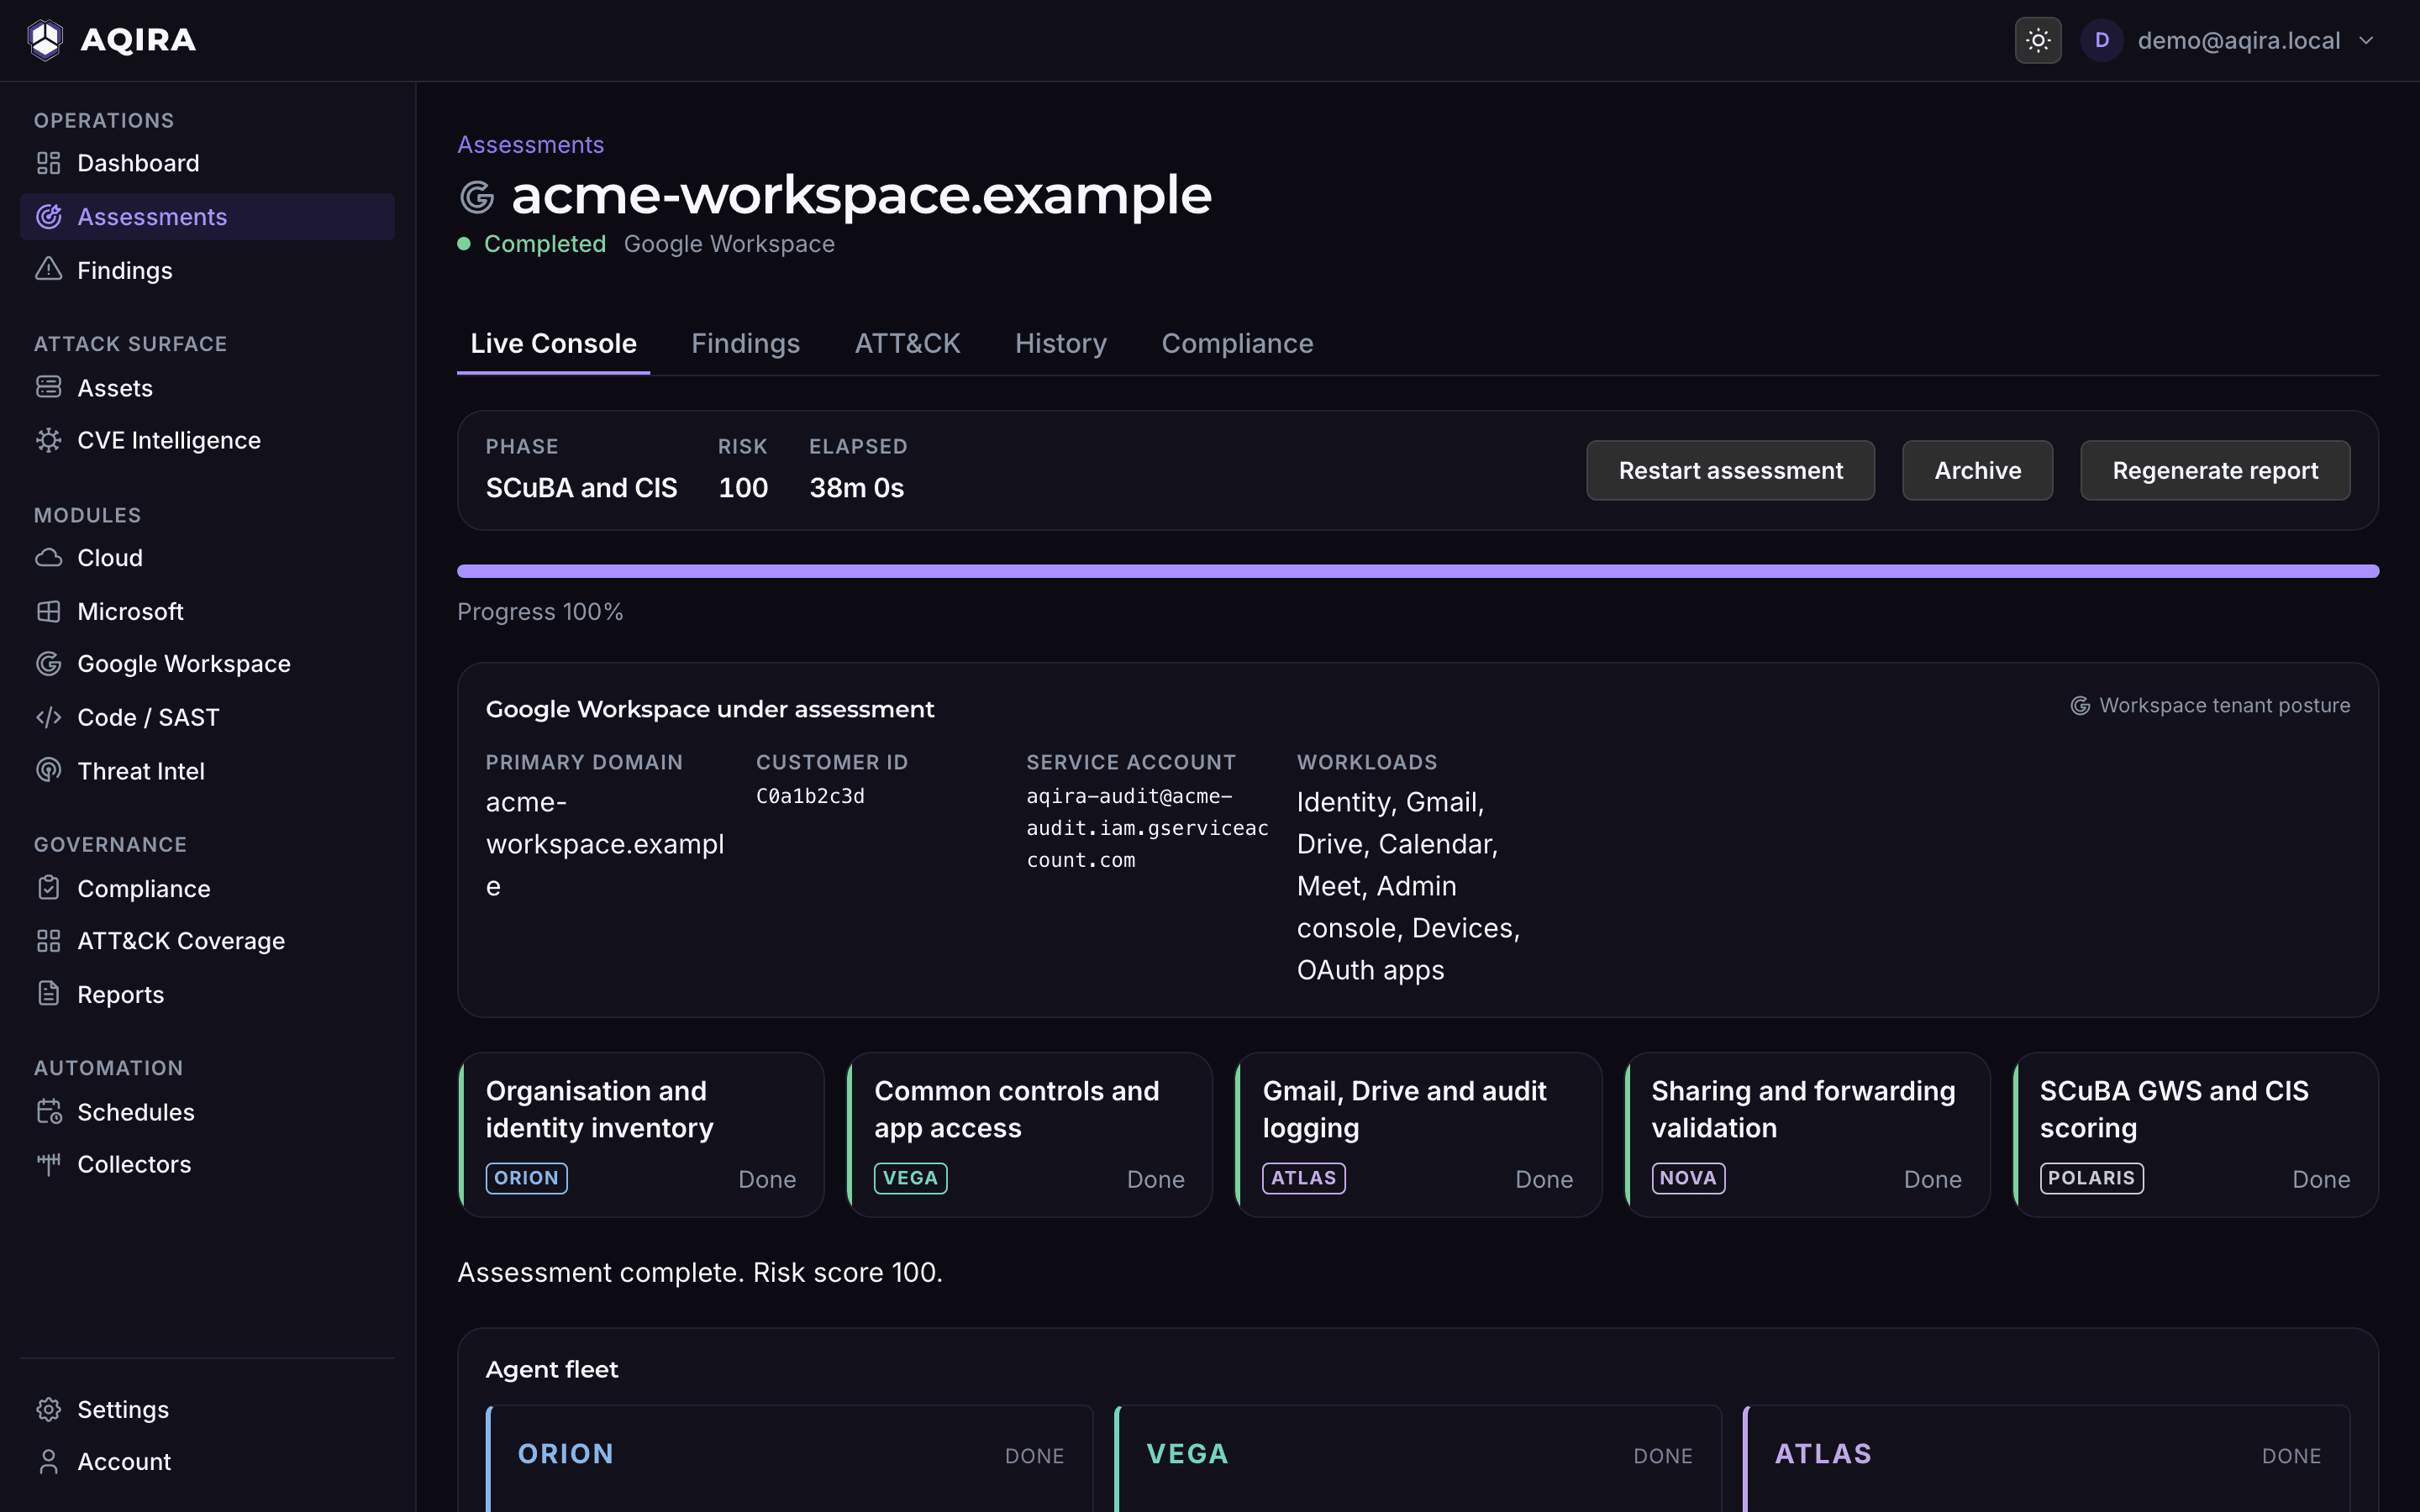Click the ORION agent tag badge

(x=526, y=1178)
